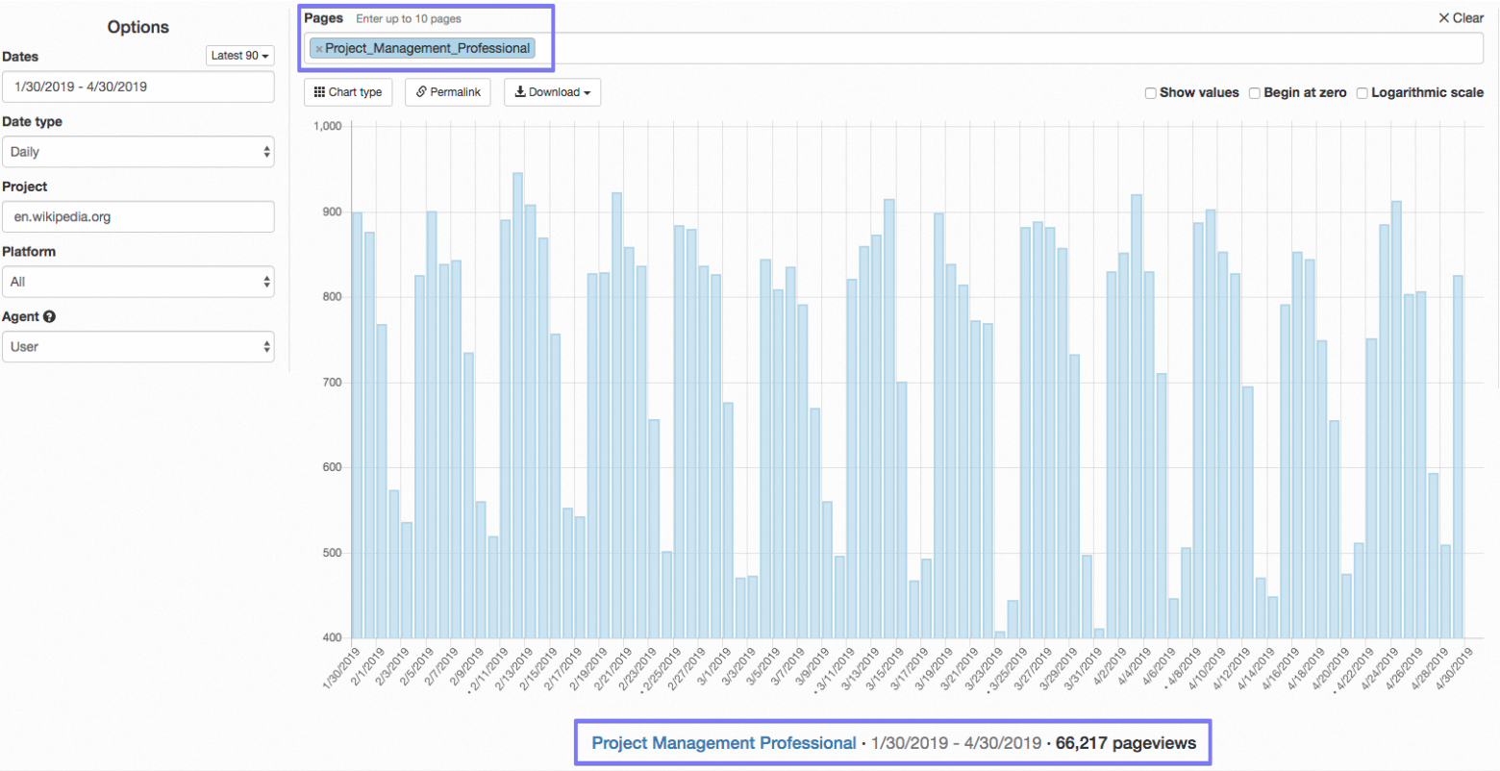Open the Latest 90 date range dropdown
1500x771 pixels.
[x=240, y=56]
